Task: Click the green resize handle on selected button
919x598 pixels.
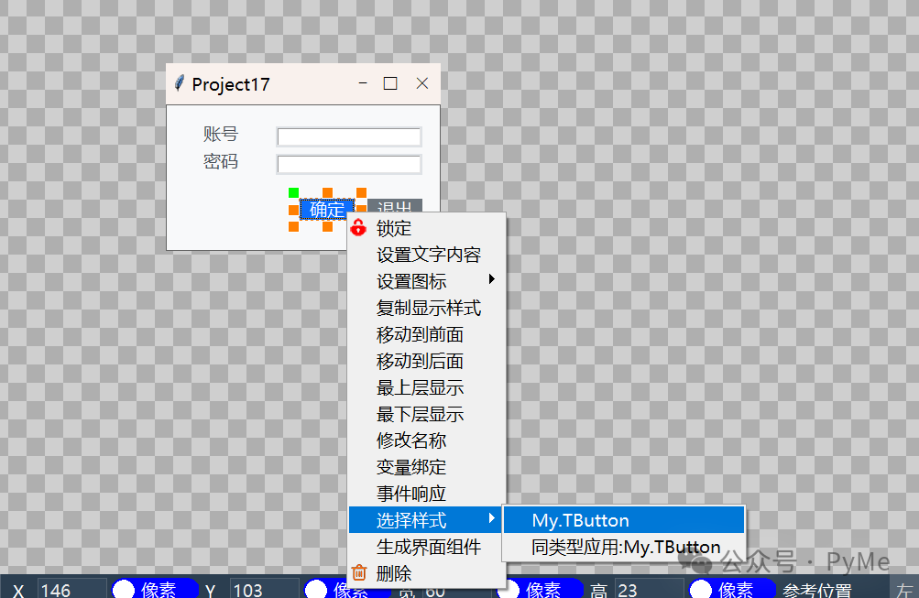Action: (x=293, y=191)
